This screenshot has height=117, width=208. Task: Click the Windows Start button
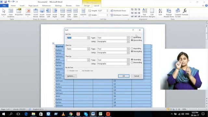click(4, 114)
